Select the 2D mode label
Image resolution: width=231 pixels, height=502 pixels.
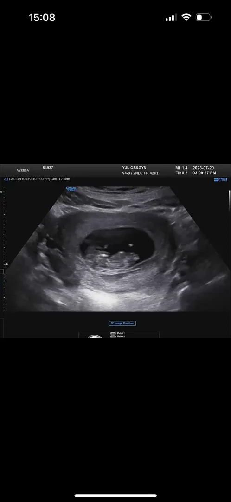(x=6, y=179)
